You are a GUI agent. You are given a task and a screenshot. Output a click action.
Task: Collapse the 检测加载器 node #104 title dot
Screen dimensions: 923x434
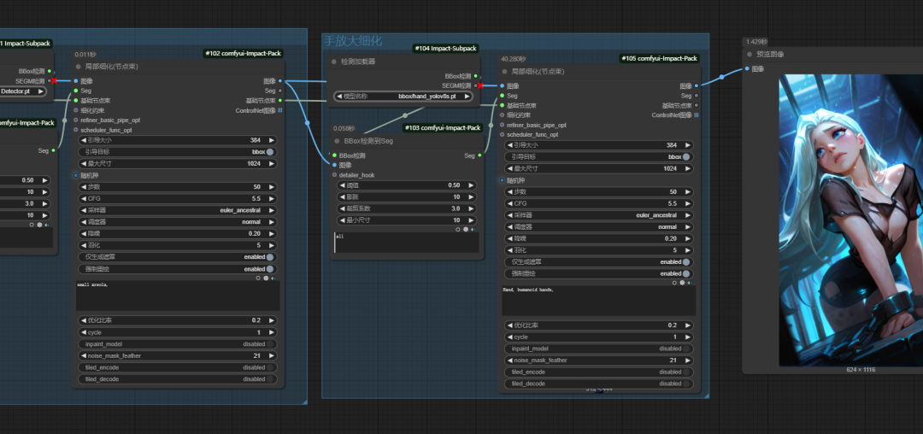point(334,62)
